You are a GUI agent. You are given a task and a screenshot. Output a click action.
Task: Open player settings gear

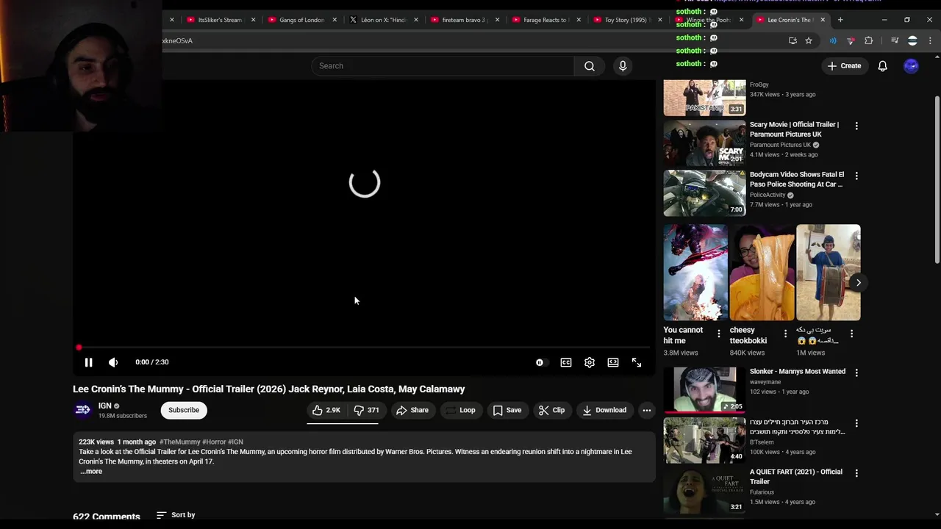pyautogui.click(x=590, y=362)
